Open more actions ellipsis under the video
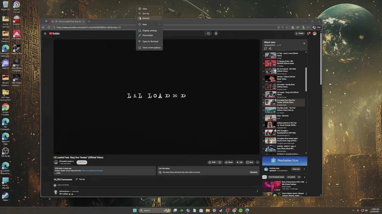 pyautogui.click(x=258, y=162)
